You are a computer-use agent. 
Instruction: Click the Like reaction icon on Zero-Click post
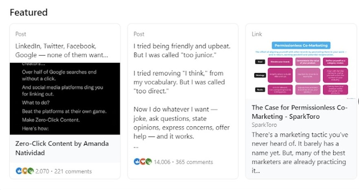pos(18,171)
